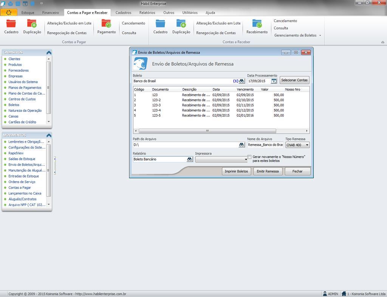Click the orange application menu button

click(x=9, y=12)
